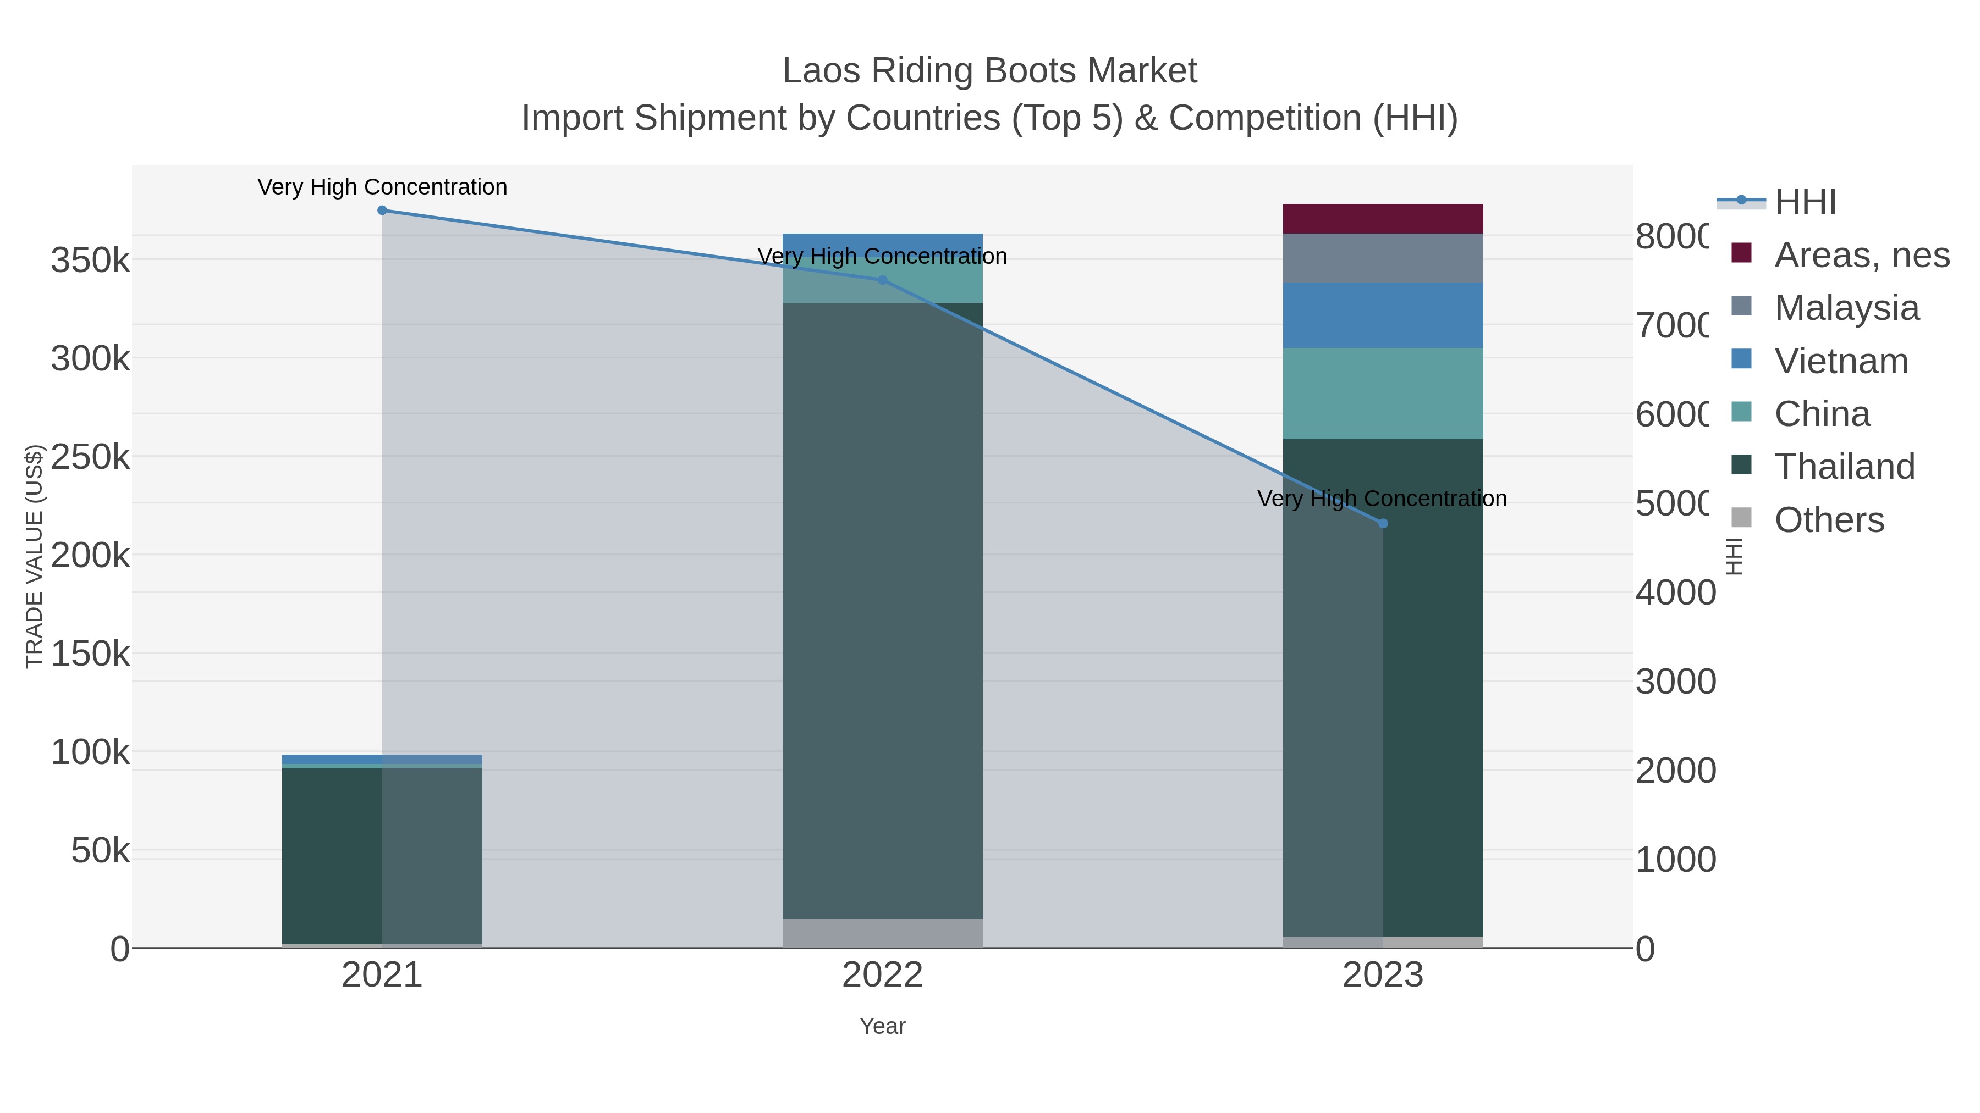Select the Others bar segment in 2022
Viewport: 1980px width, 1113px height.
point(882,933)
